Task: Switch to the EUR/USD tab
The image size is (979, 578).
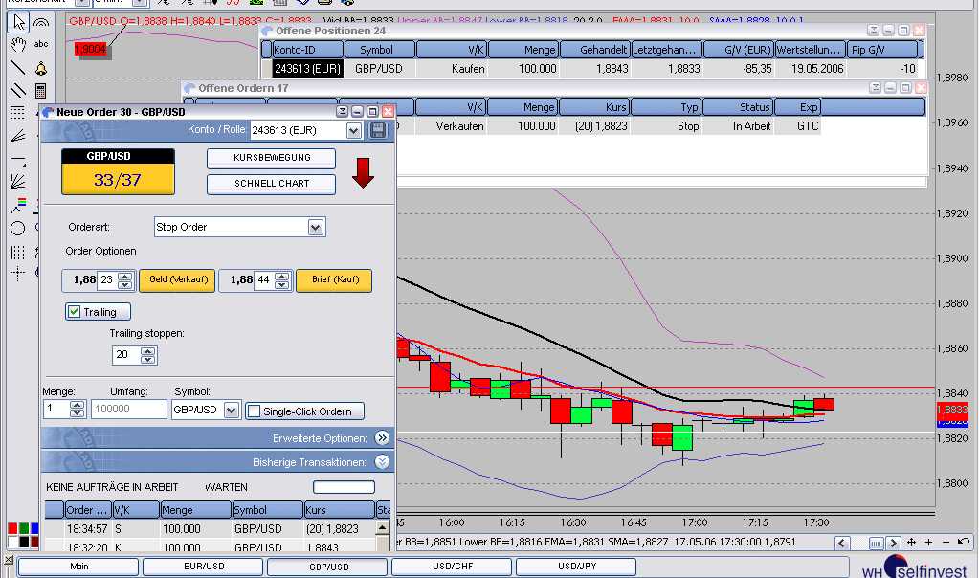Action: (203, 567)
